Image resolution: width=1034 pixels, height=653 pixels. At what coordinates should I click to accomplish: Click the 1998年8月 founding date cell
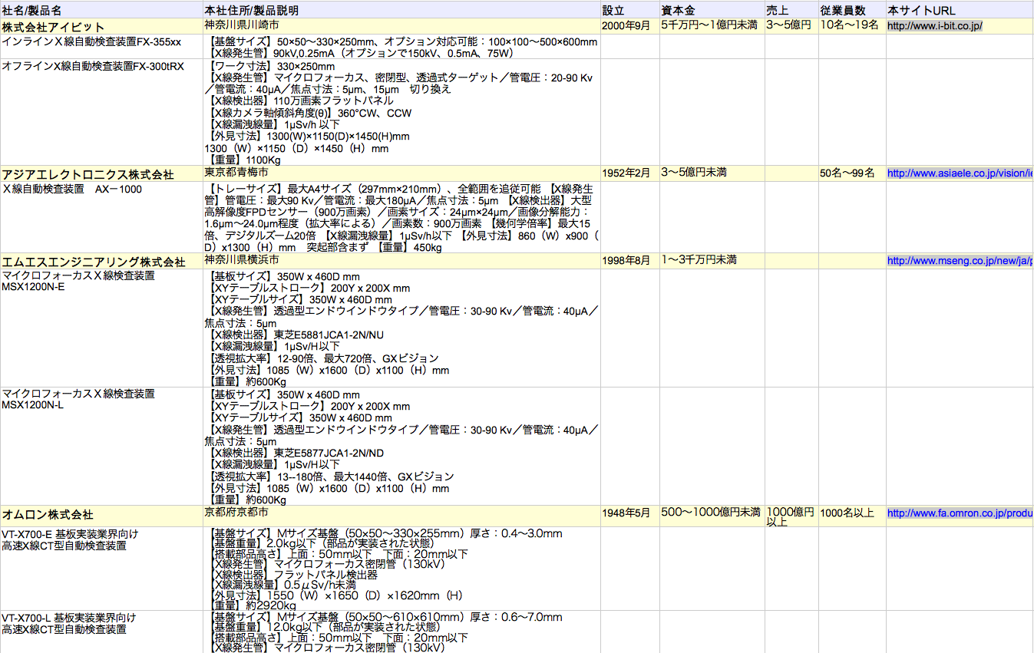click(629, 261)
